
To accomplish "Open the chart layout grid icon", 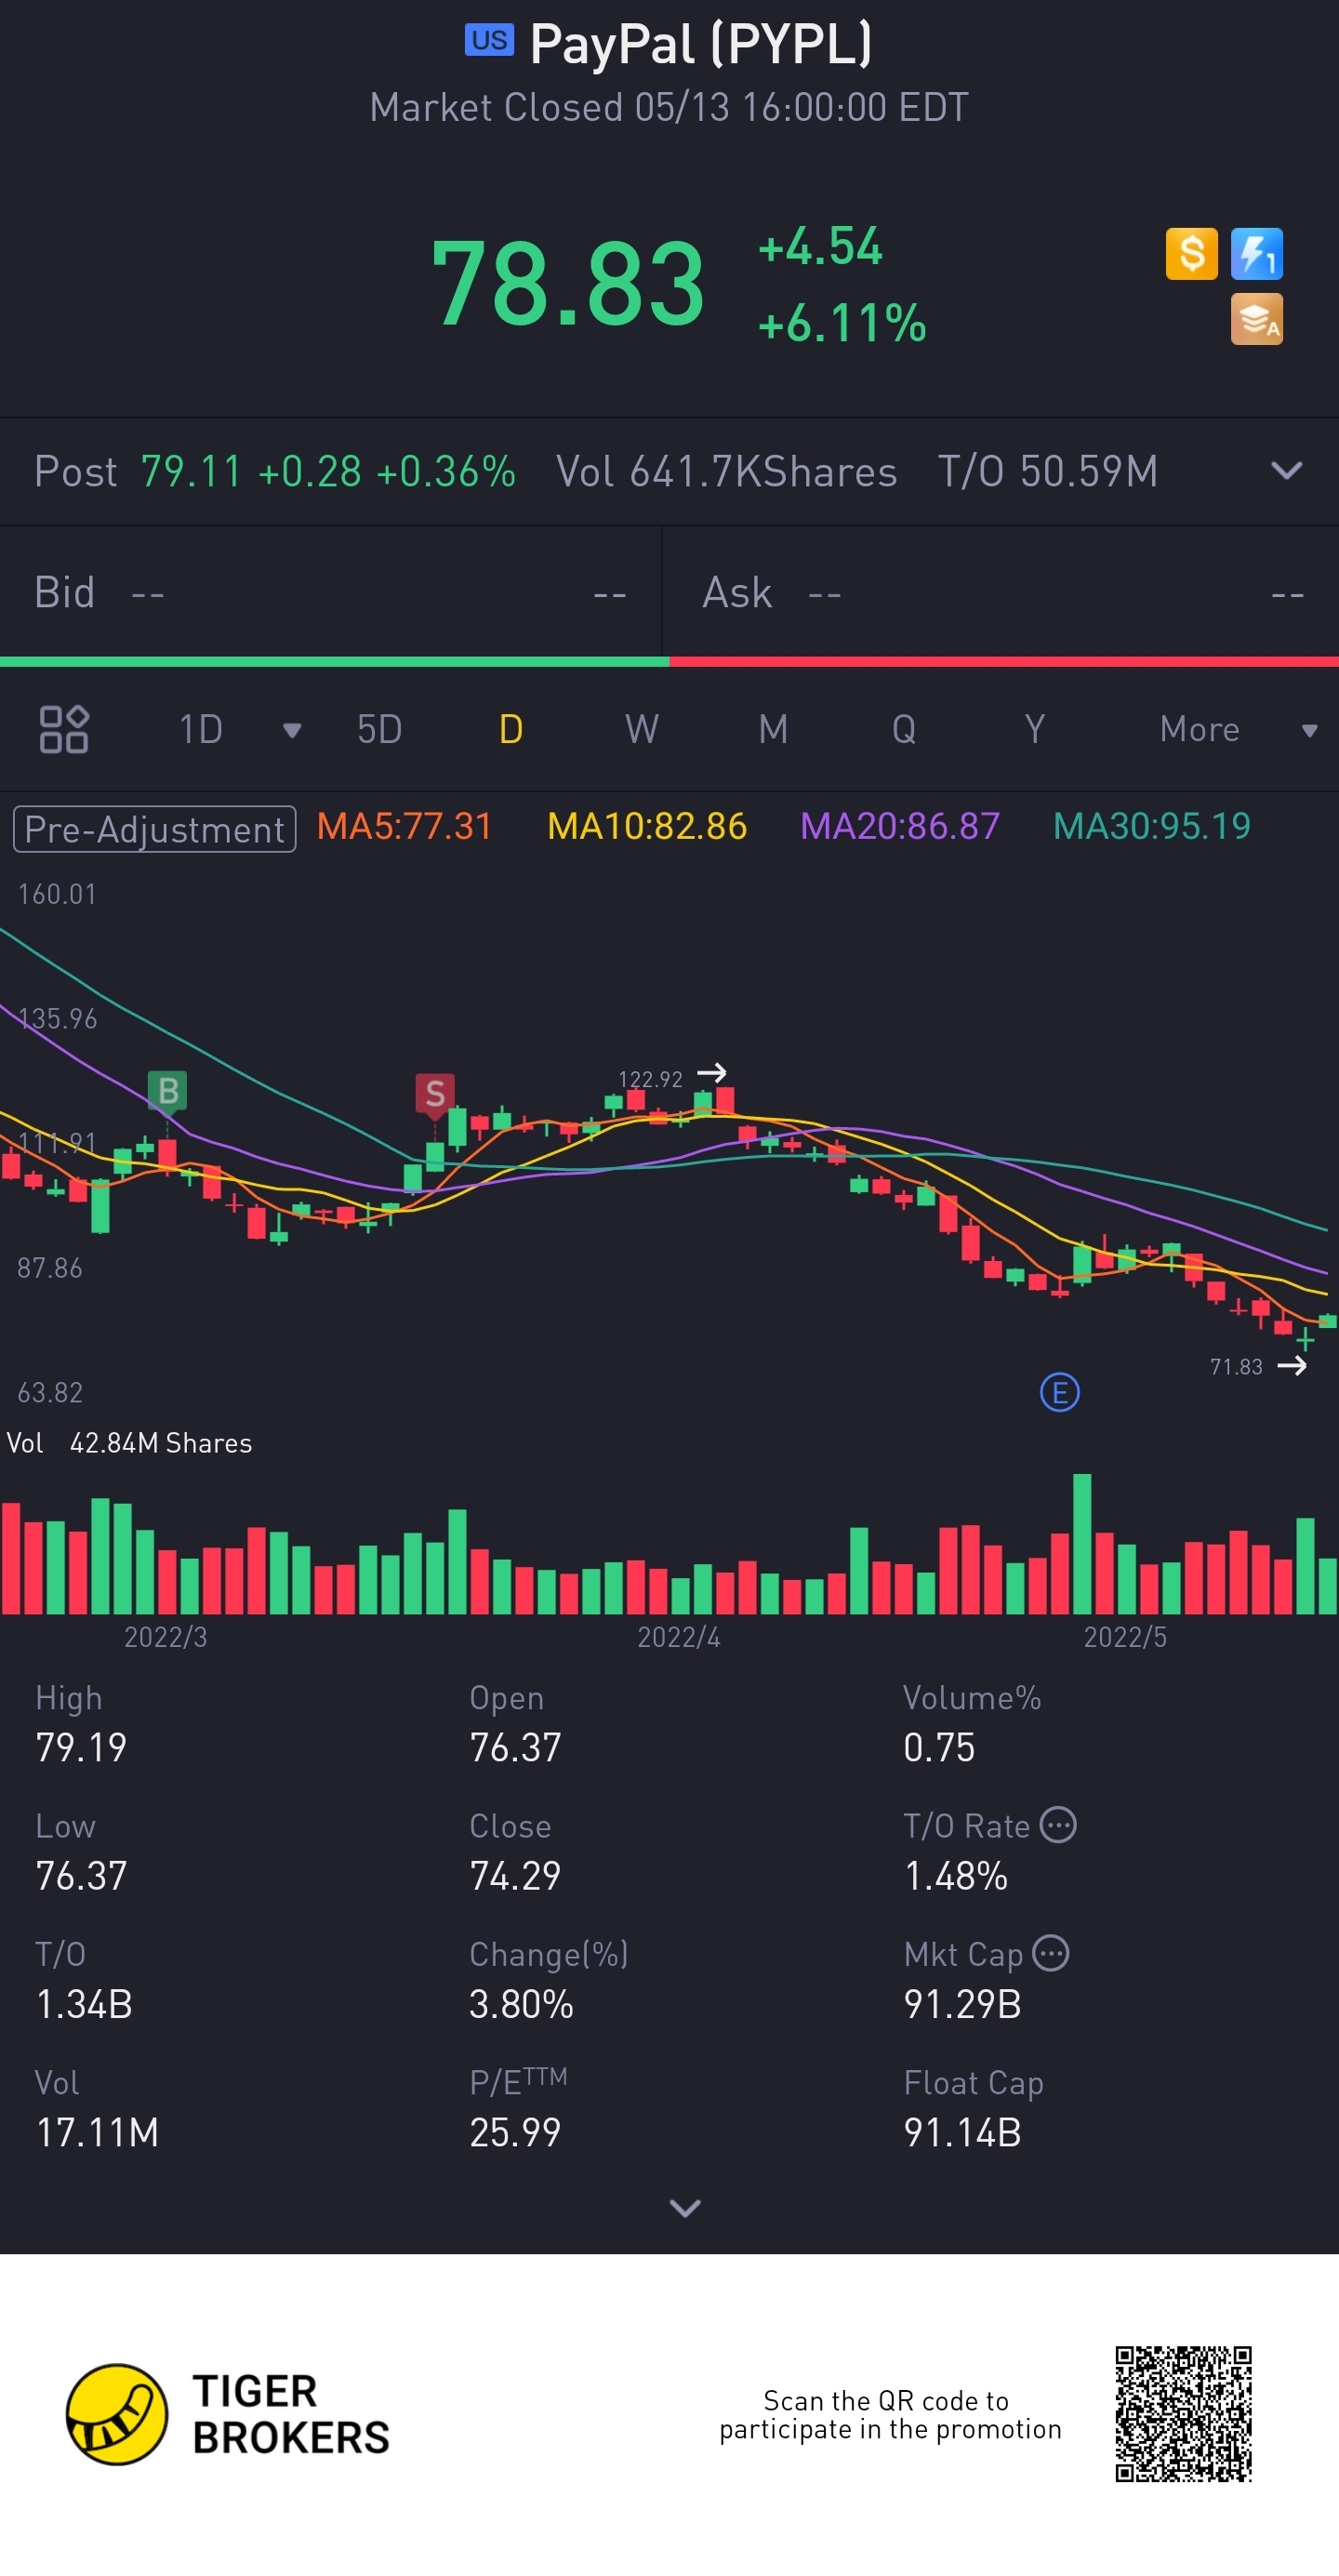I will 64,729.
